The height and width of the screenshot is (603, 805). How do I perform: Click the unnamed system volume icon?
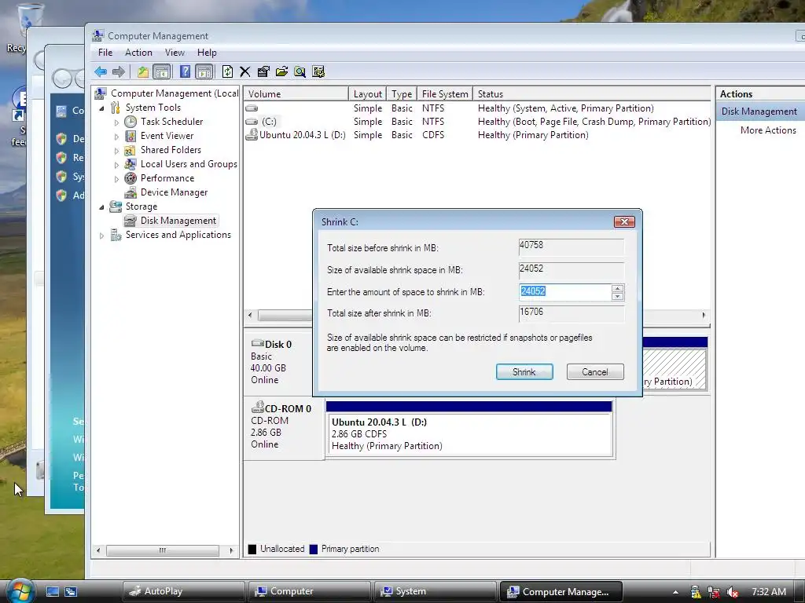(252, 108)
